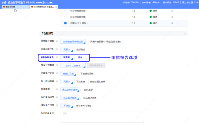Choose 全部测试 for 四线低阻过孔
The width and height of the screenshot is (199, 126).
tap(81, 49)
